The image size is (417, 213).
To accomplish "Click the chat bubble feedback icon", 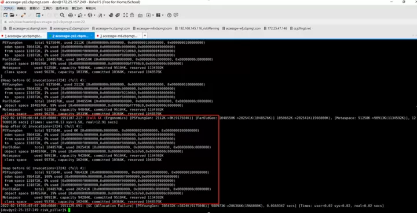I will [176, 16].
